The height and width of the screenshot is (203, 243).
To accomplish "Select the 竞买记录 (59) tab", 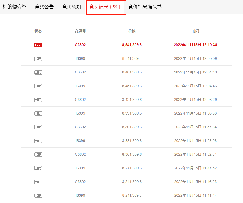I will point(105,7).
